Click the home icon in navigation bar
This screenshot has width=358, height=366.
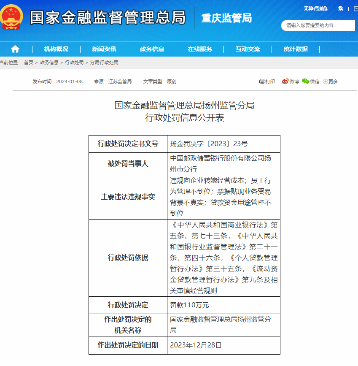tap(15, 49)
